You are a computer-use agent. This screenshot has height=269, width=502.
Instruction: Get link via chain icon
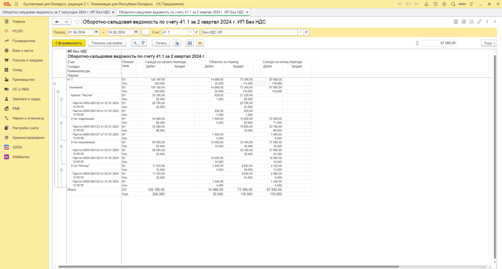click(x=479, y=22)
